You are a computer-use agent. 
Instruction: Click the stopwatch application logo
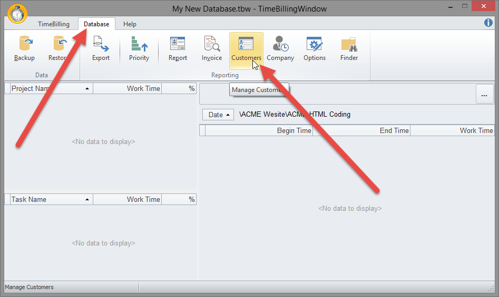[x=17, y=14]
